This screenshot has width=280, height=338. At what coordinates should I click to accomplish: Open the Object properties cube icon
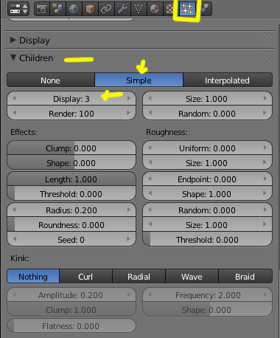tap(90, 9)
